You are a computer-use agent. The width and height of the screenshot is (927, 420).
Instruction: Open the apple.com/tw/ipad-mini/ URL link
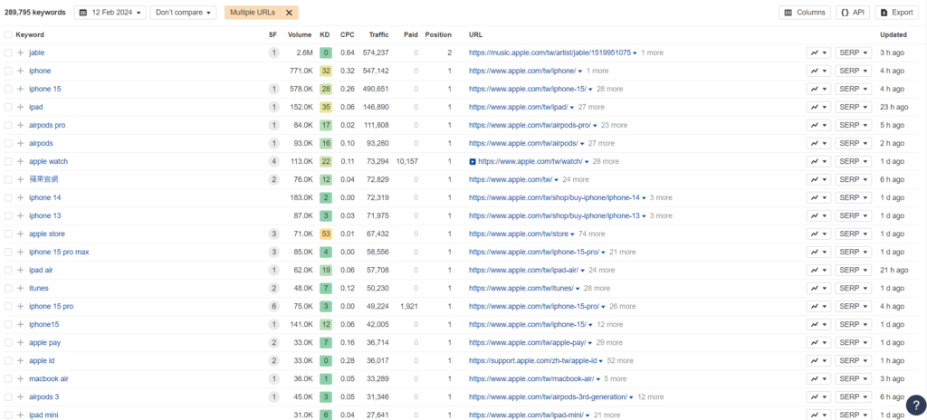click(526, 415)
